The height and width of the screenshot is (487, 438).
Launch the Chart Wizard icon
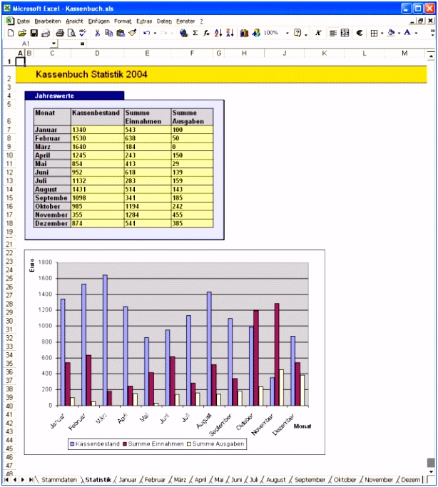[x=245, y=33]
